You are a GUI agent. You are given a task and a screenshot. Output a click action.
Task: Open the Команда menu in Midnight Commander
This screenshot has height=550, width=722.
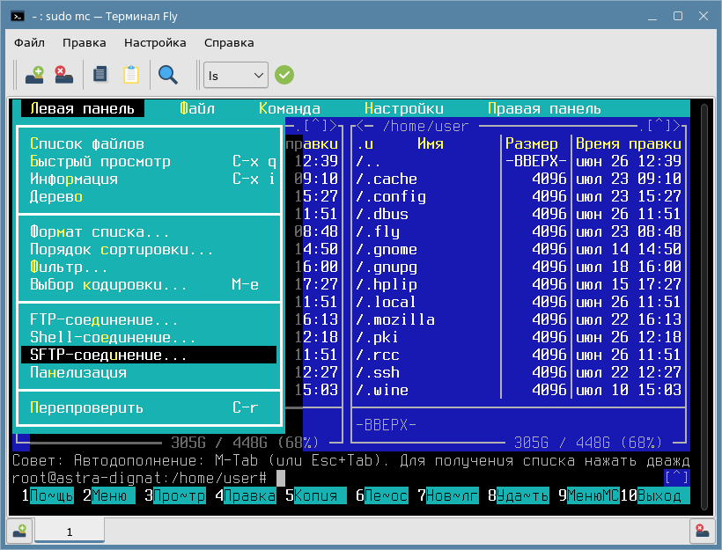tap(291, 107)
